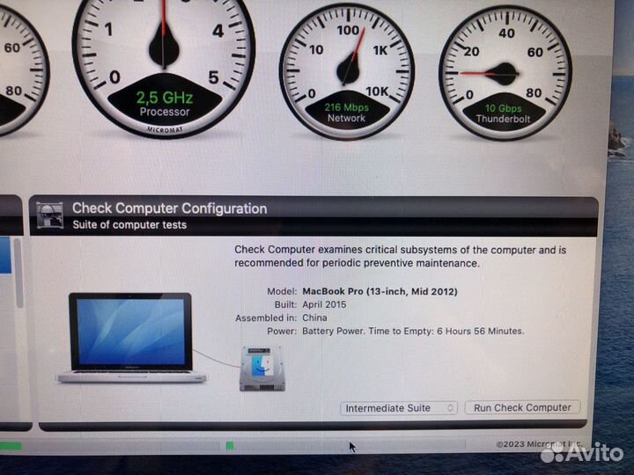This screenshot has height=475, width=634.
Task: Click the Check Computer Configuration title
Action: (169, 208)
